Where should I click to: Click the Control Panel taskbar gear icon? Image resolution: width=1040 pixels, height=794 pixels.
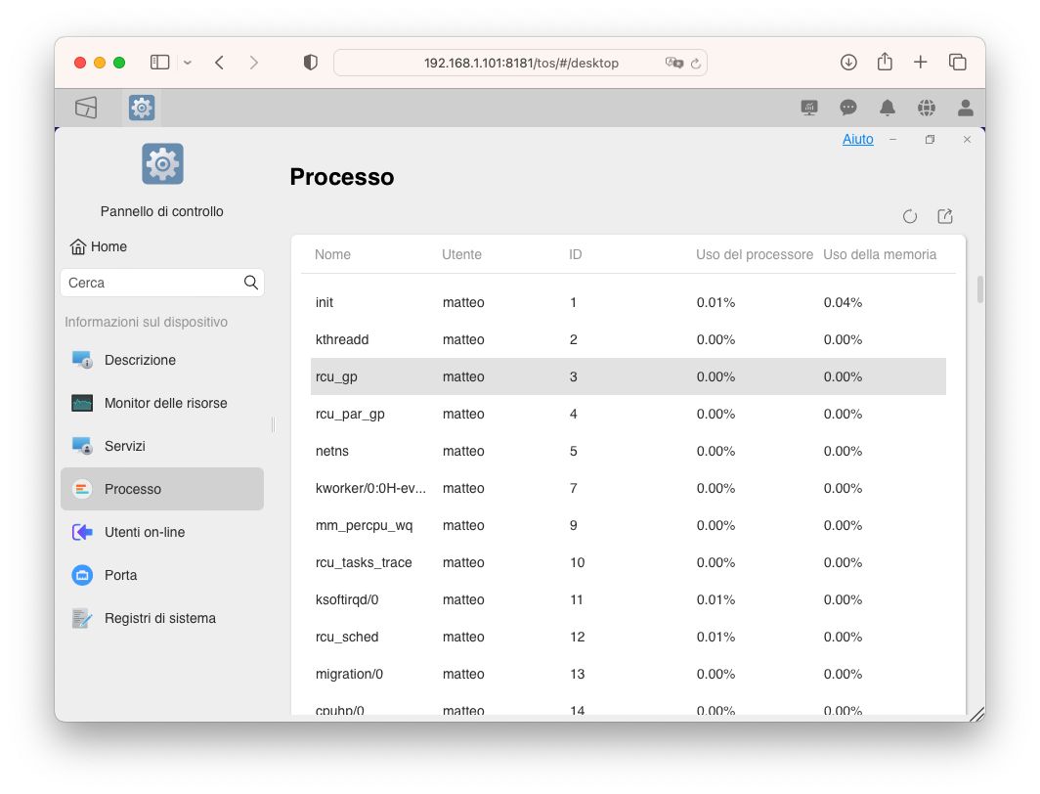coord(142,108)
